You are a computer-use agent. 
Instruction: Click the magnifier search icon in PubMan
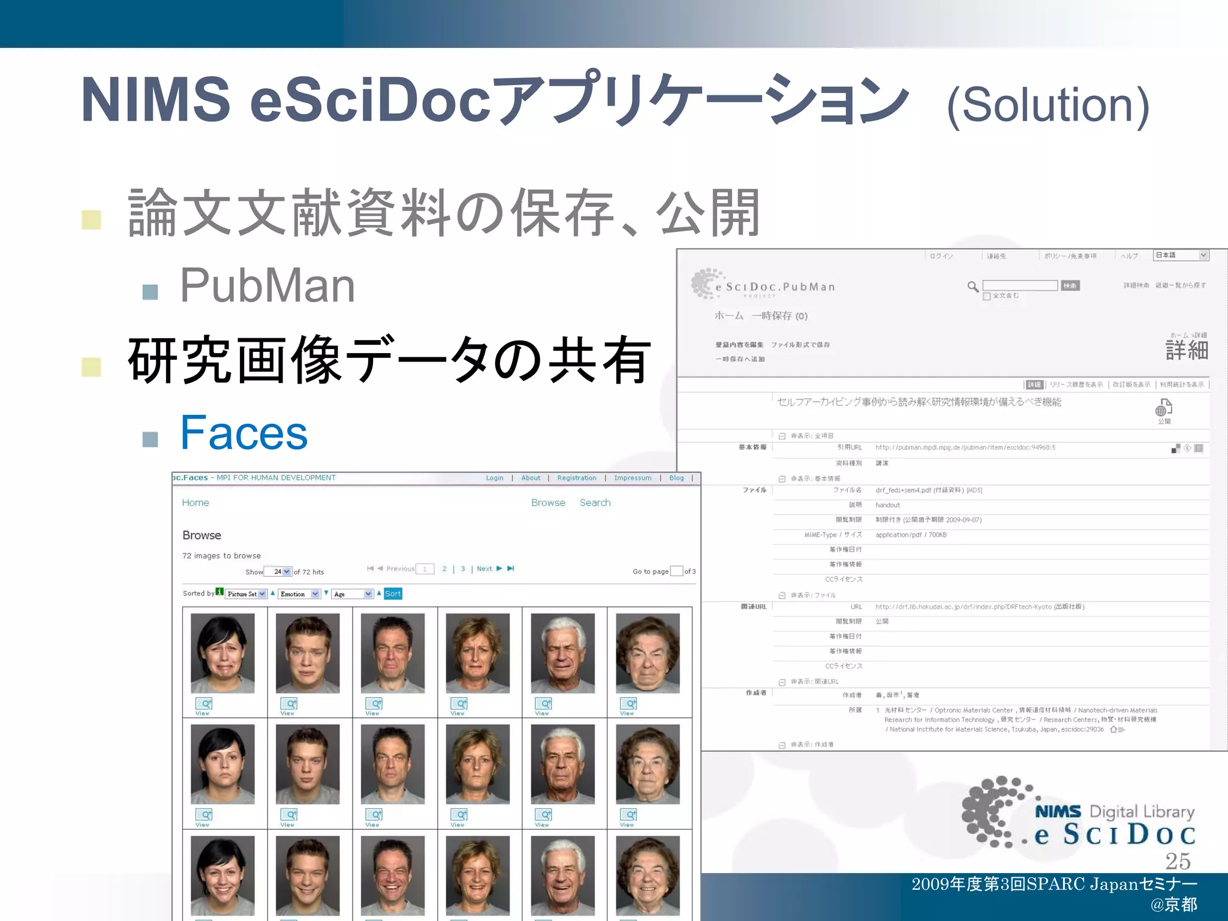click(973, 287)
